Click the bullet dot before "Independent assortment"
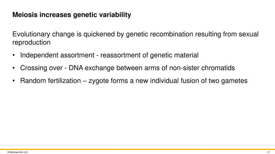The height and width of the screenshot is (154, 275). [x=14, y=55]
